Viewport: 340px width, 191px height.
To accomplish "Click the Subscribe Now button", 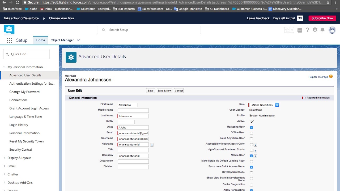I will [322, 18].
